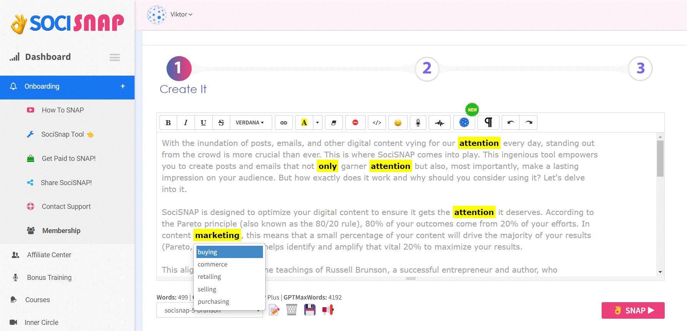Screen dimensions: 687x331
Task: Click the editor vertical scrollbar thumb
Action: pos(660,158)
